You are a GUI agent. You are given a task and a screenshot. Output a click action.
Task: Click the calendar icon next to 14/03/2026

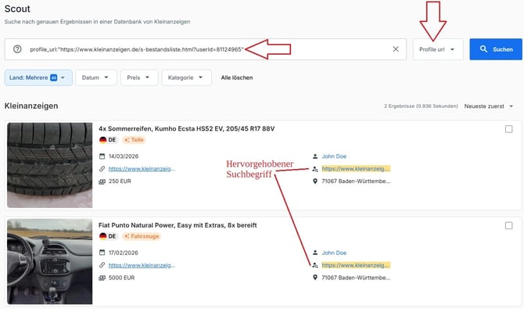click(x=102, y=156)
